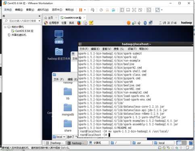Open the GNOME 系统 menu
The width and height of the screenshot is (195, 151).
click(71, 23)
